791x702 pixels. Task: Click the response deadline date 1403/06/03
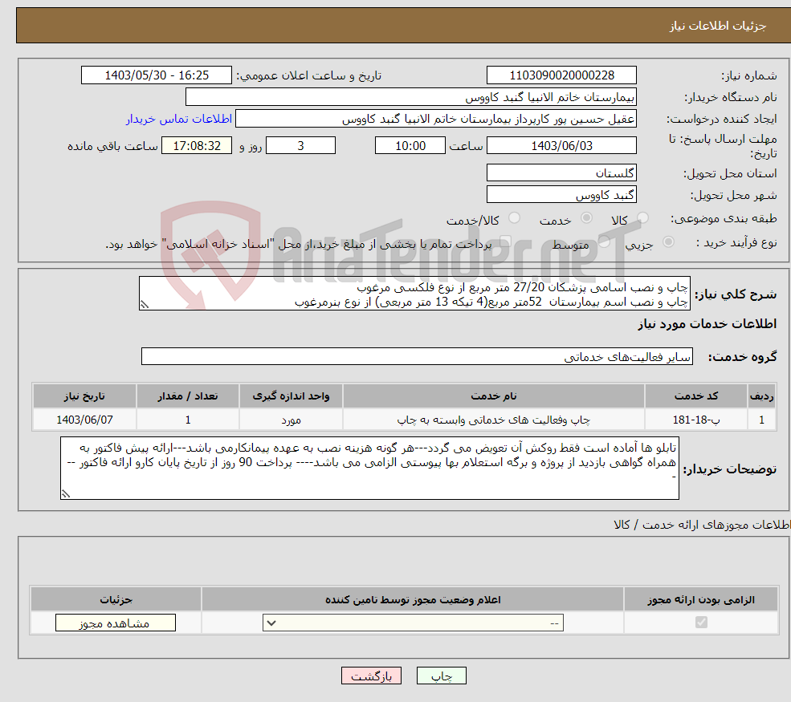561,146
